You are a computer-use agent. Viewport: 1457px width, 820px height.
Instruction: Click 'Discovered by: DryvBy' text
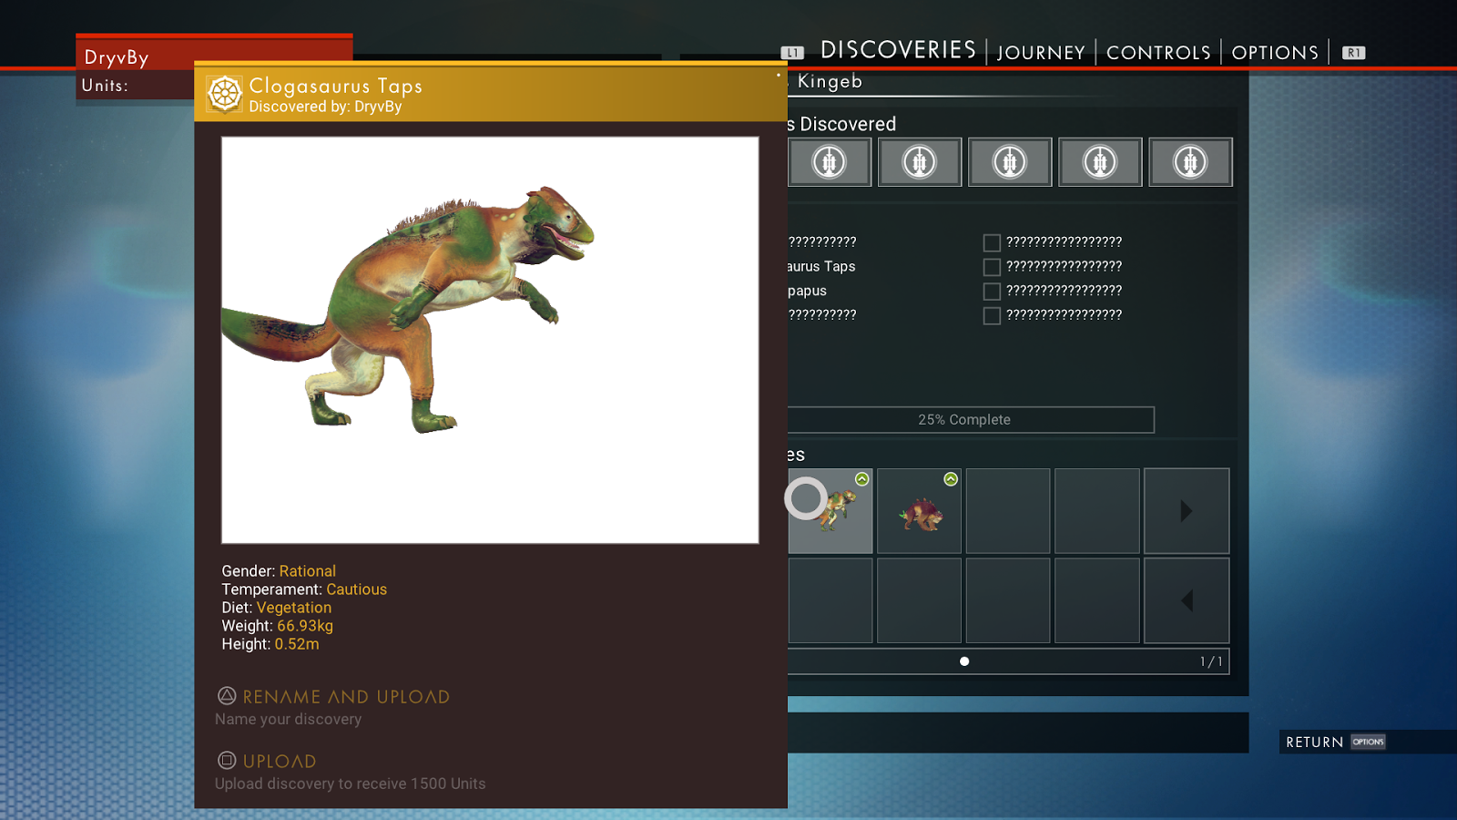coord(325,107)
